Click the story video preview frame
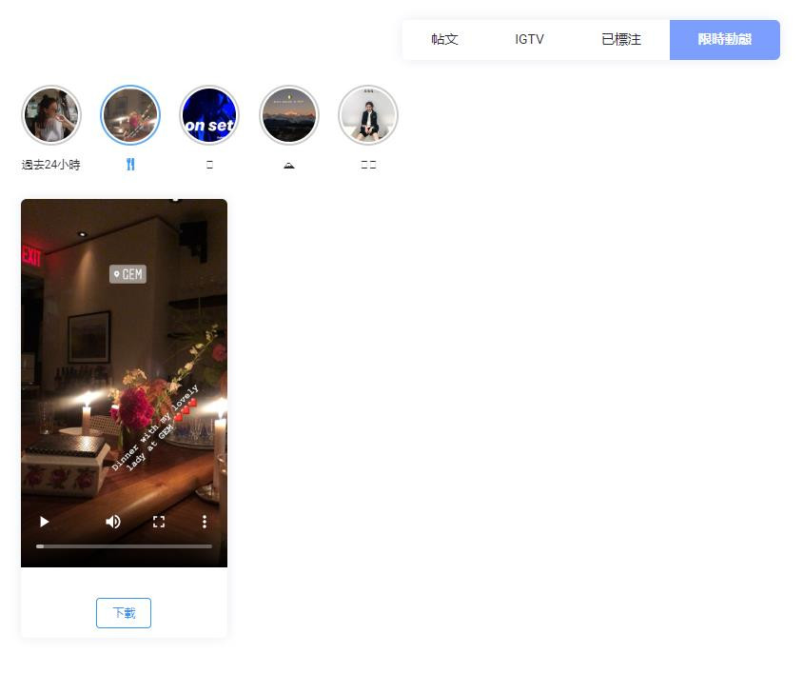The width and height of the screenshot is (803, 674). (124, 383)
